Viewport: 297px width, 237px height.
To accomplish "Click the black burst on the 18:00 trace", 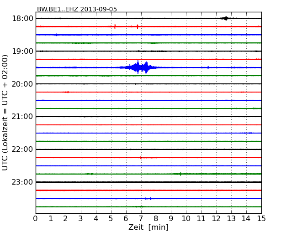I will point(225,18).
